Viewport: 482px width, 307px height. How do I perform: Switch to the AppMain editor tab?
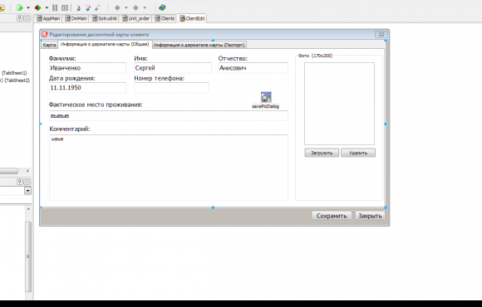[48, 18]
